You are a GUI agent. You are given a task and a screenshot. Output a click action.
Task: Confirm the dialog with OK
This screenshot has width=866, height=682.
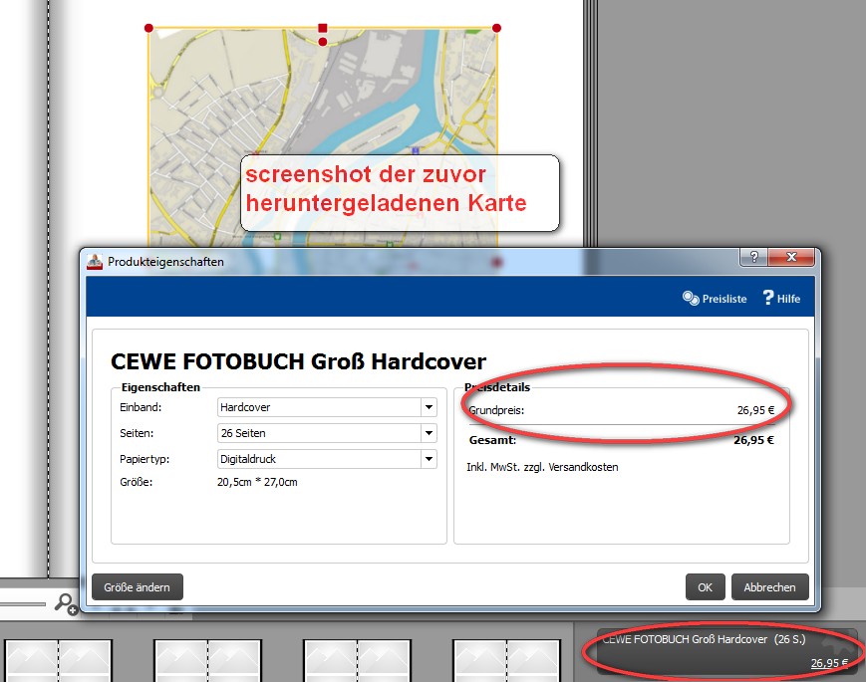click(705, 587)
